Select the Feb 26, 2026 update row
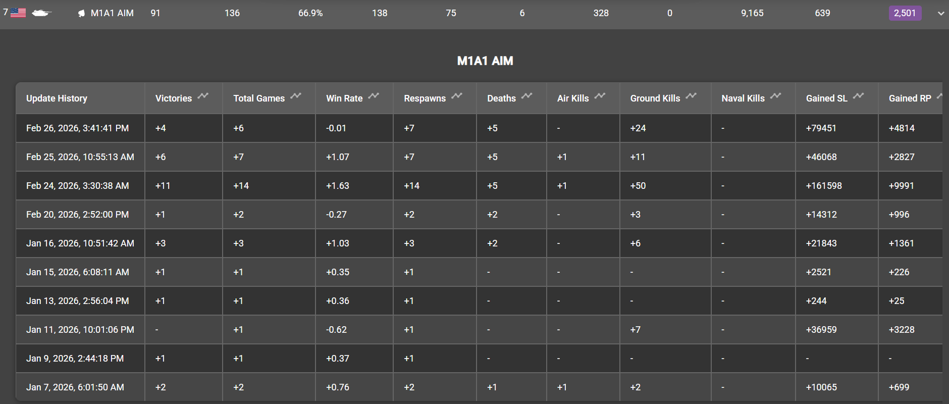949x404 pixels. coord(77,128)
